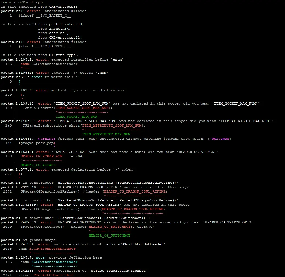Click red HEADER_GC_DRAGON_SOUL_REFINE in code line 2381
The width and height of the screenshot is (285, 277).
pyautogui.click(x=133, y=209)
